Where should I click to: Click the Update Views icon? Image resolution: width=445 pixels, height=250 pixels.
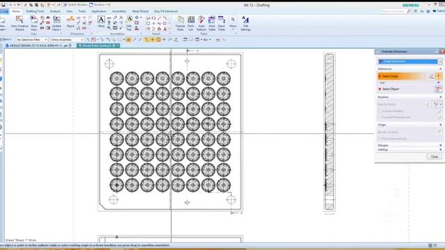(56, 23)
